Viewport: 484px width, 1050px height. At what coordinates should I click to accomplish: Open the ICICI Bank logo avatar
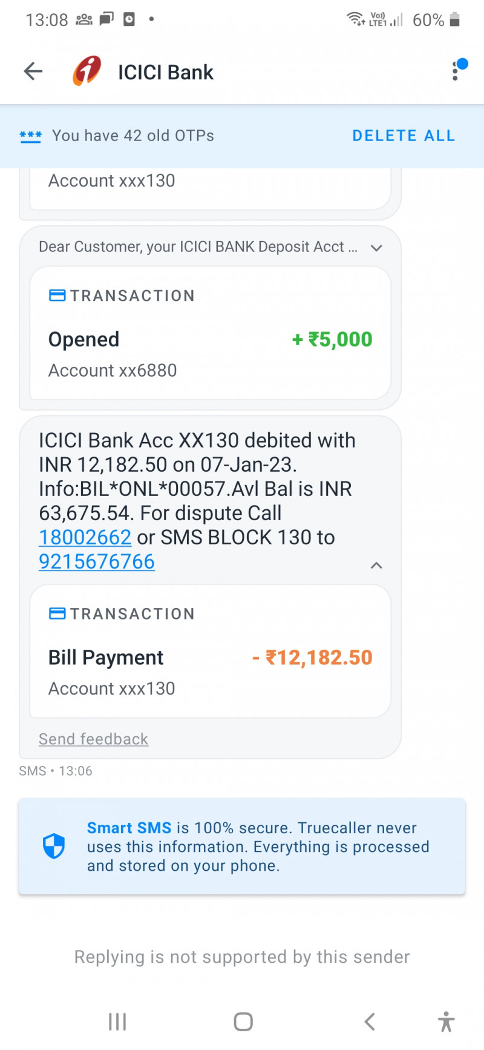coord(87,71)
